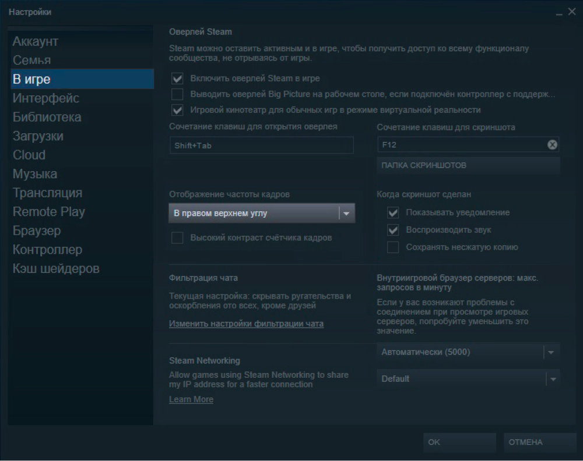Switch to Remote Play settings
The height and width of the screenshot is (461, 583).
pyautogui.click(x=82, y=211)
